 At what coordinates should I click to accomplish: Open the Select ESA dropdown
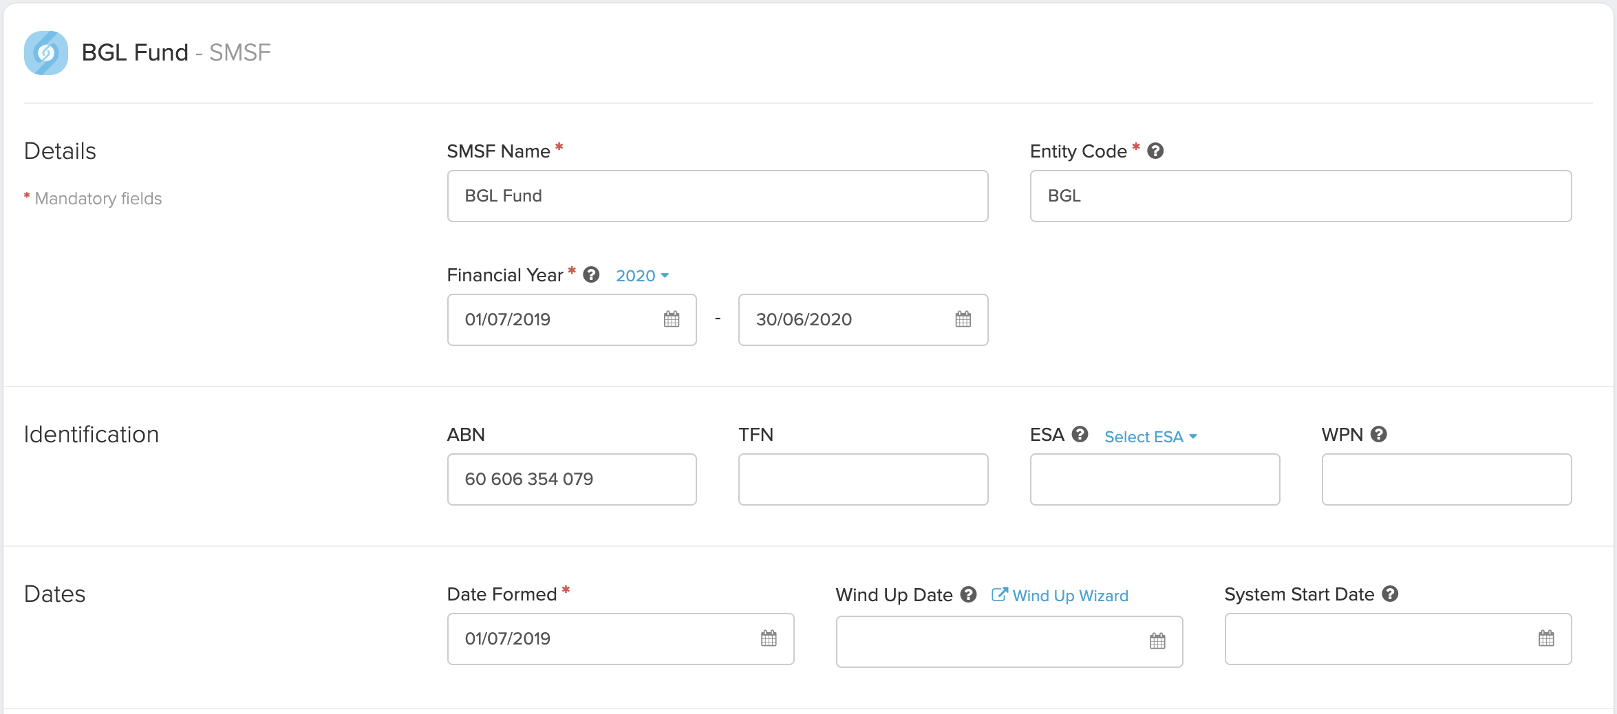coord(1150,437)
